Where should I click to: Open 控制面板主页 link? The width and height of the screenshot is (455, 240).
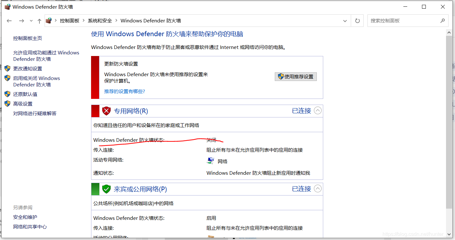28,38
